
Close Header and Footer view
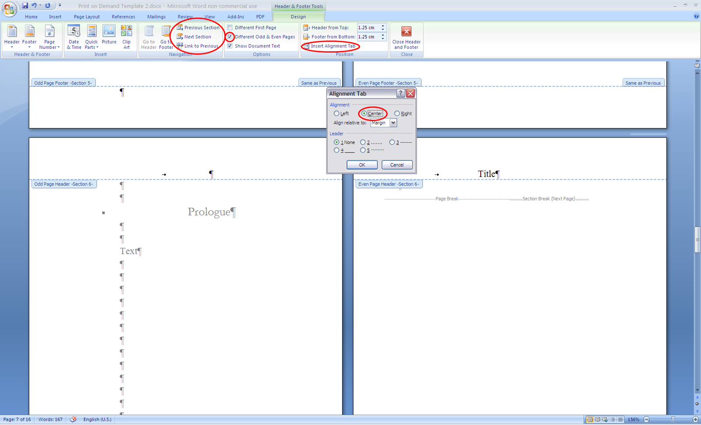click(406, 37)
